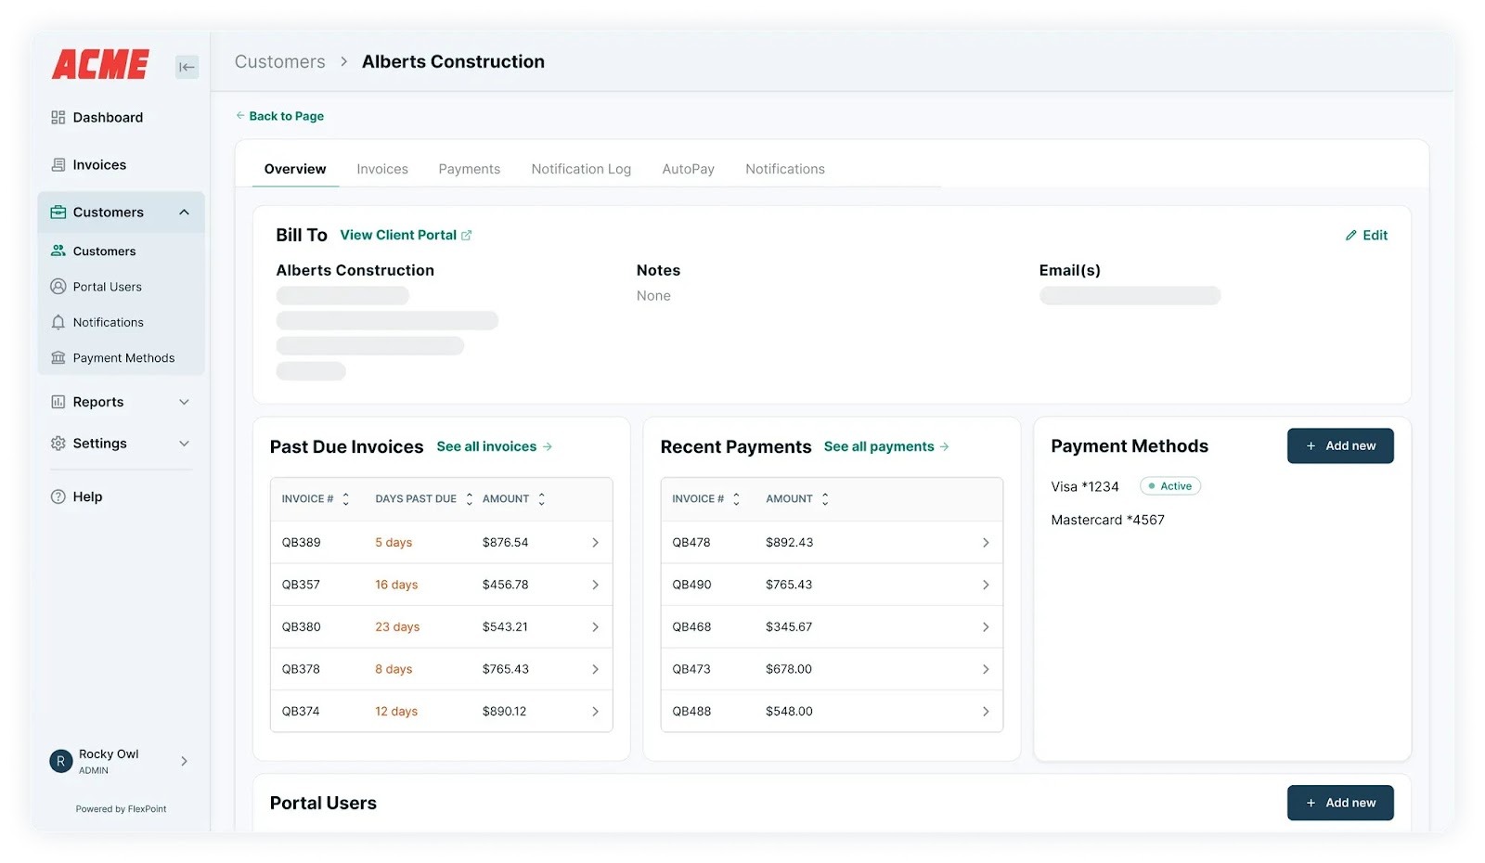Collapse the sidebar with the arrow icon
Viewport: 1485px width, 863px height.
pyautogui.click(x=186, y=66)
